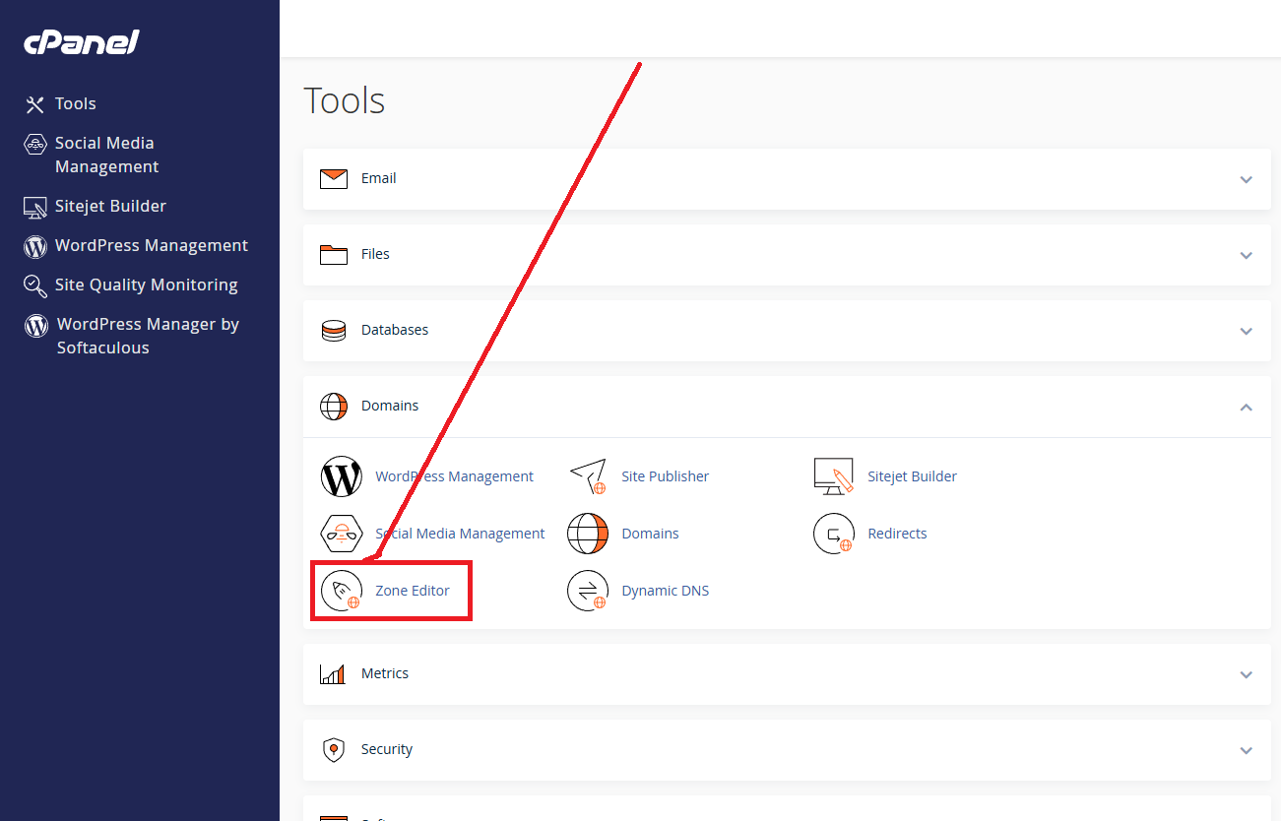The image size is (1281, 821).
Task: Expand the Files section chevron
Action: click(1247, 256)
